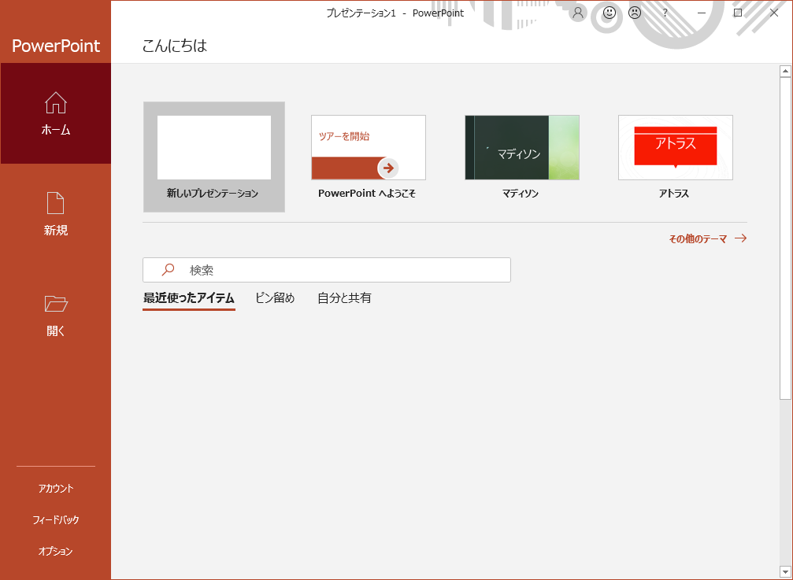Open the account sign-in icon at top
This screenshot has width=793, height=580.
tap(577, 13)
